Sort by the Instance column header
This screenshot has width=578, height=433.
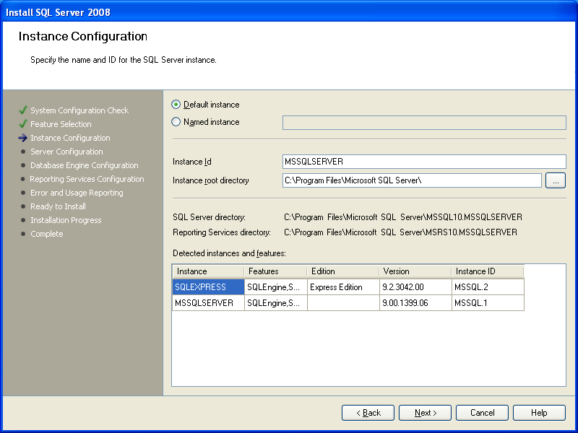[208, 271]
